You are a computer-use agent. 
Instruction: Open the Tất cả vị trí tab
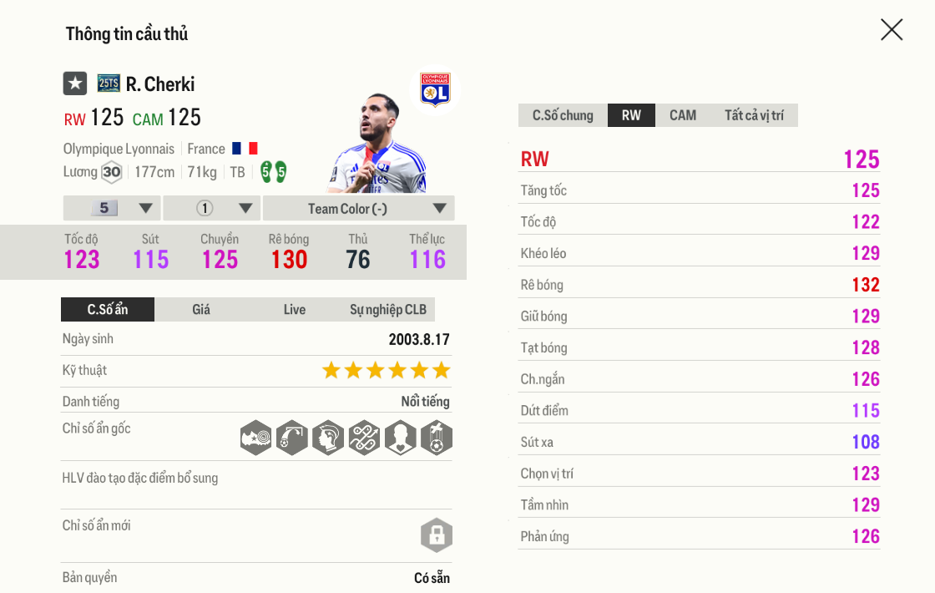pyautogui.click(x=754, y=115)
